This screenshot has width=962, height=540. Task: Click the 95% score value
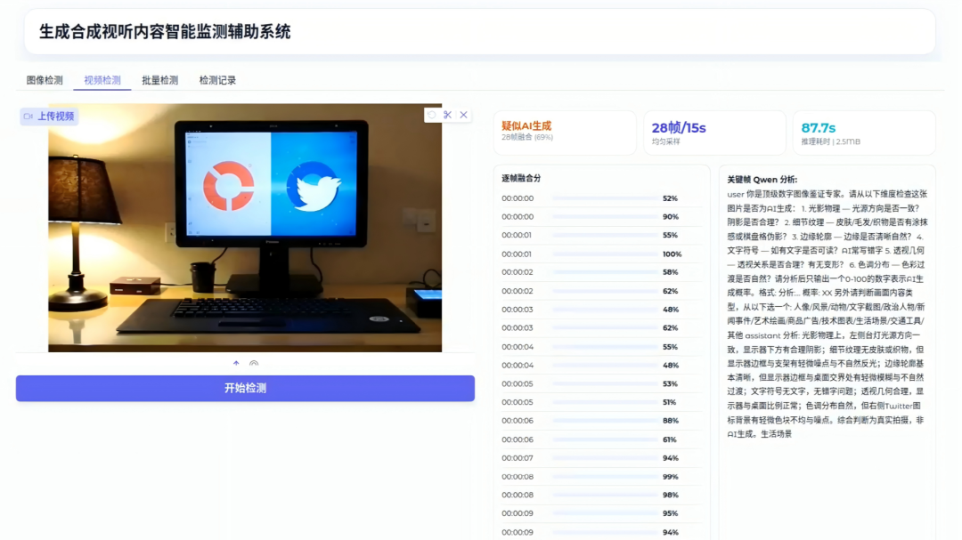pos(671,513)
